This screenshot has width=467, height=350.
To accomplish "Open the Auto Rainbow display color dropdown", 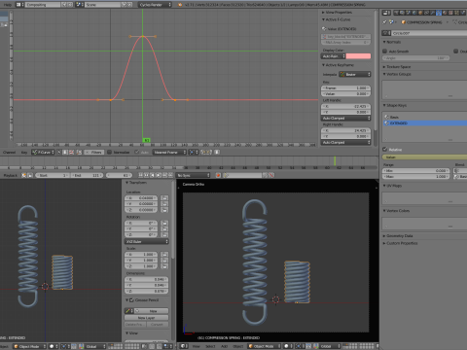I will tap(333, 56).
